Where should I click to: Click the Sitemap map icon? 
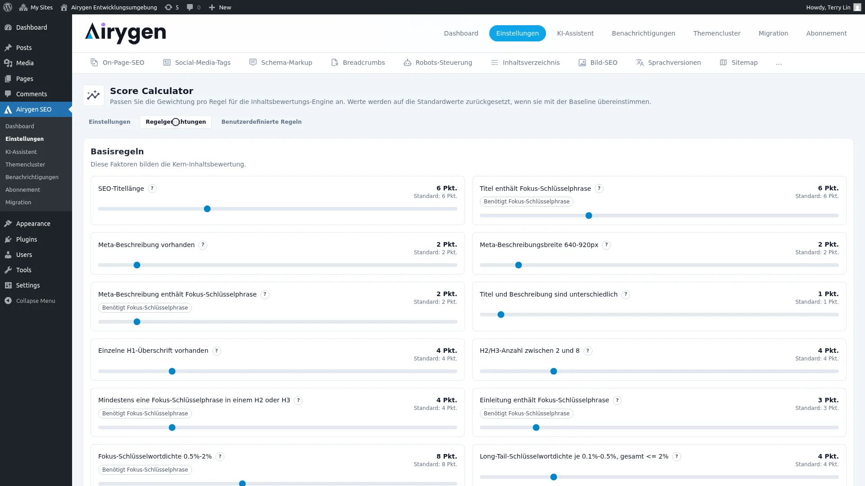coord(723,63)
